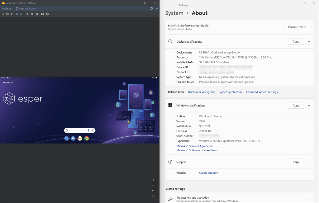The image size is (319, 203).
Task: Click the Volume up icon in emulator toolbar
Action: coord(7,14)
